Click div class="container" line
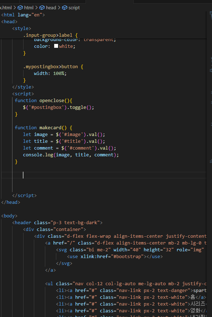The width and height of the screenshot is (212, 317). click(55, 229)
